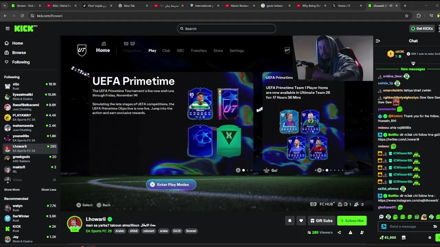Select the lhowari tag

click(191, 231)
